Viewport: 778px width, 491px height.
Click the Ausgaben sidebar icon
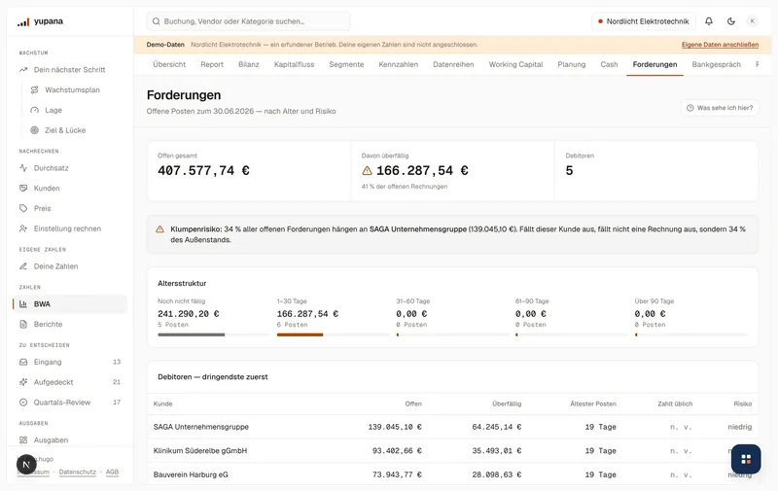point(23,439)
